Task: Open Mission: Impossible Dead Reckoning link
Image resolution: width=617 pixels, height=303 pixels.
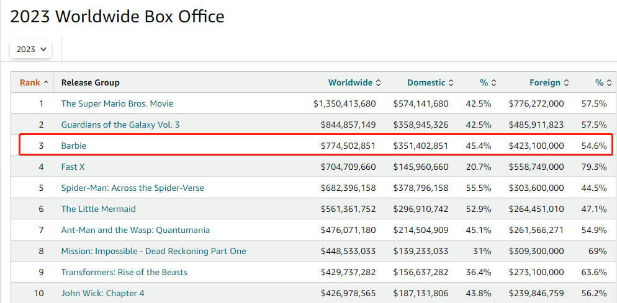Action: point(153,251)
